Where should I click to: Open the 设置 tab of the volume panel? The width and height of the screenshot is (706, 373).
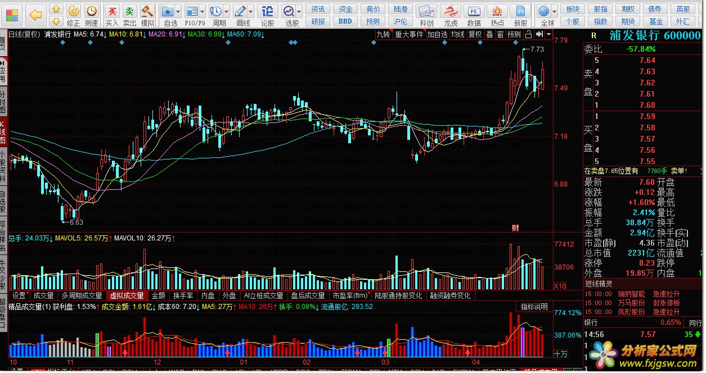pos(19,295)
